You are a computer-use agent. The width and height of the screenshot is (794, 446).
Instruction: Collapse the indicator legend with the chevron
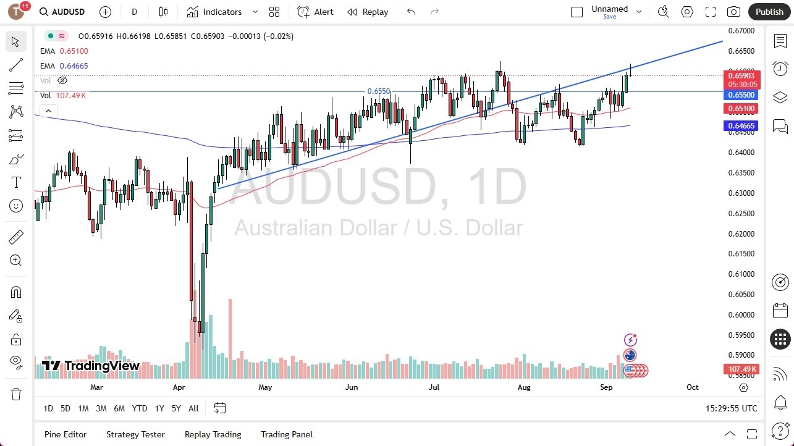coord(48,111)
